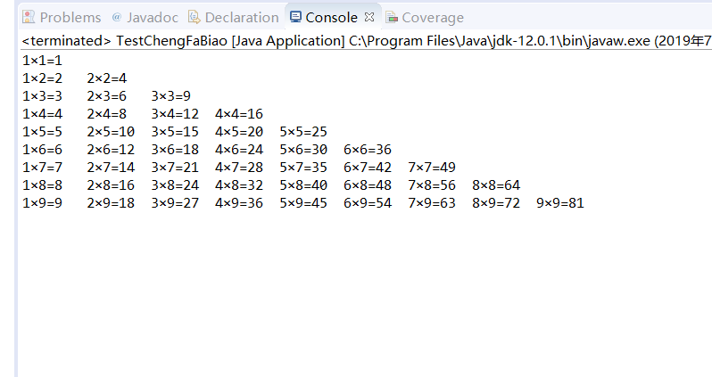Click the 4×4=16 output entry
Image resolution: width=712 pixels, height=377 pixels.
239,114
